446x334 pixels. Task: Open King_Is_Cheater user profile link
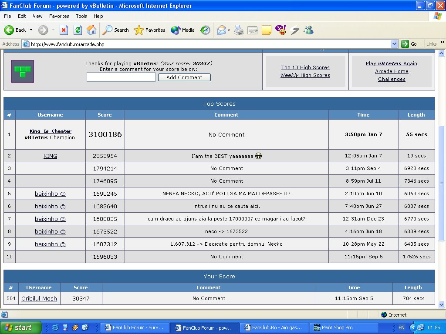[x=51, y=131]
